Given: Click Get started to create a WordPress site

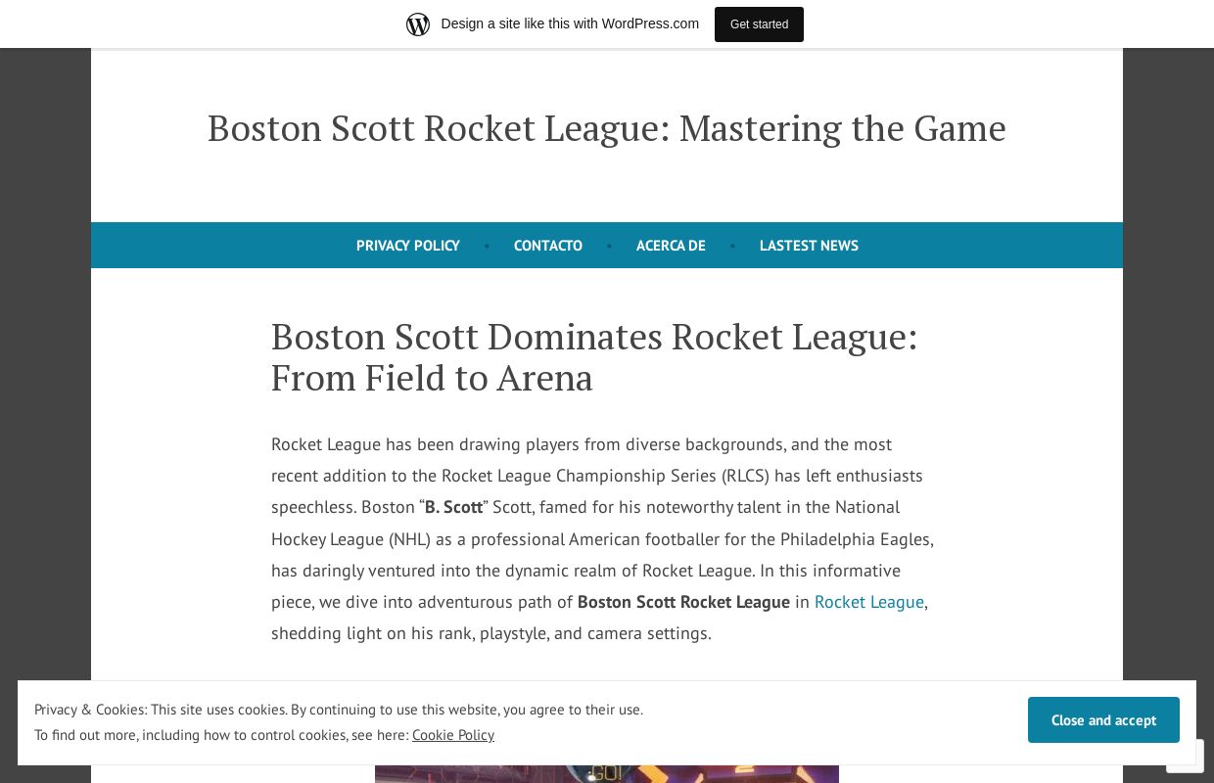Looking at the screenshot, I should pyautogui.click(x=759, y=23).
